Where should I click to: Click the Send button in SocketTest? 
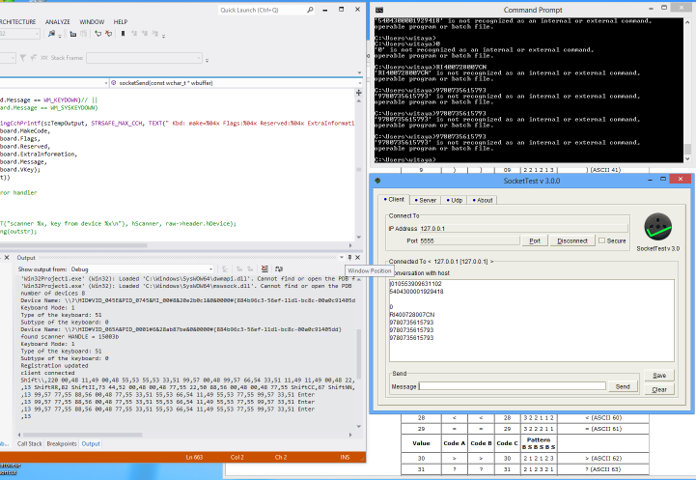pyautogui.click(x=623, y=386)
